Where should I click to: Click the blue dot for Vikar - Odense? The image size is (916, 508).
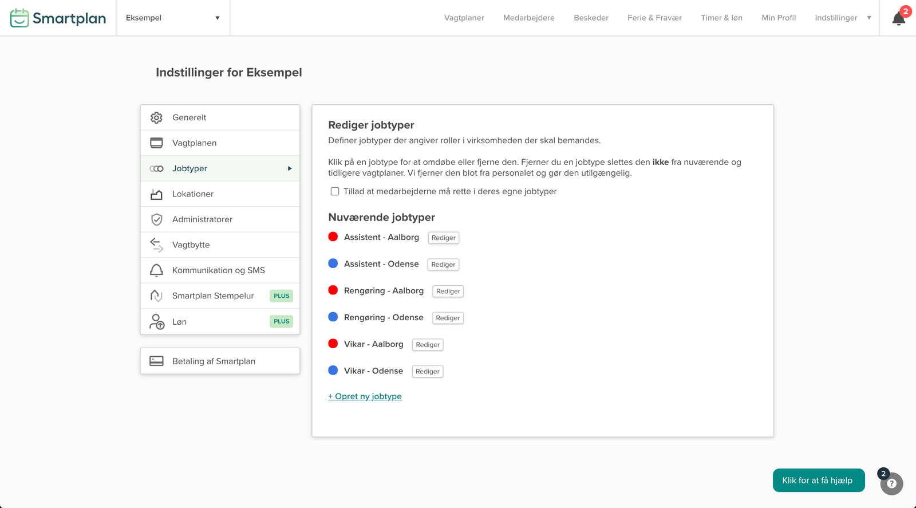coord(333,371)
